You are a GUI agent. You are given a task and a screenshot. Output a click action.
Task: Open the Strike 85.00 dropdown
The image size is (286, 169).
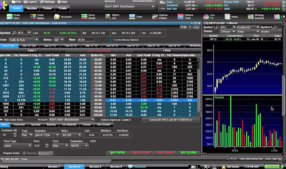(x=71, y=135)
